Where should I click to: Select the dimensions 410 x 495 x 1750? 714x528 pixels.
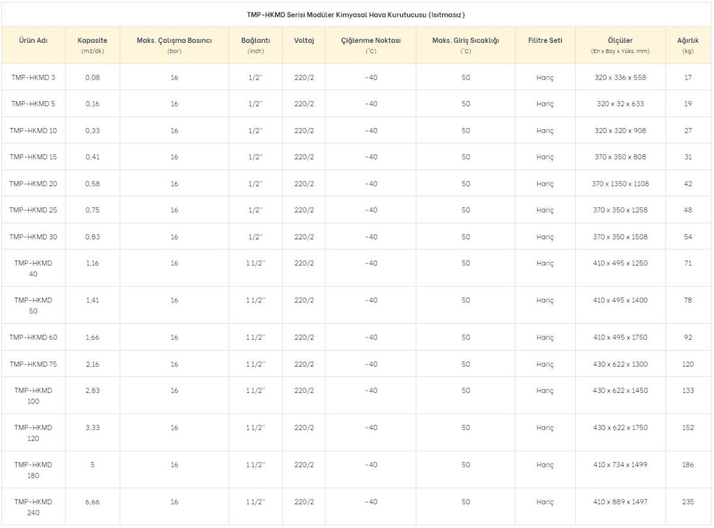621,338
